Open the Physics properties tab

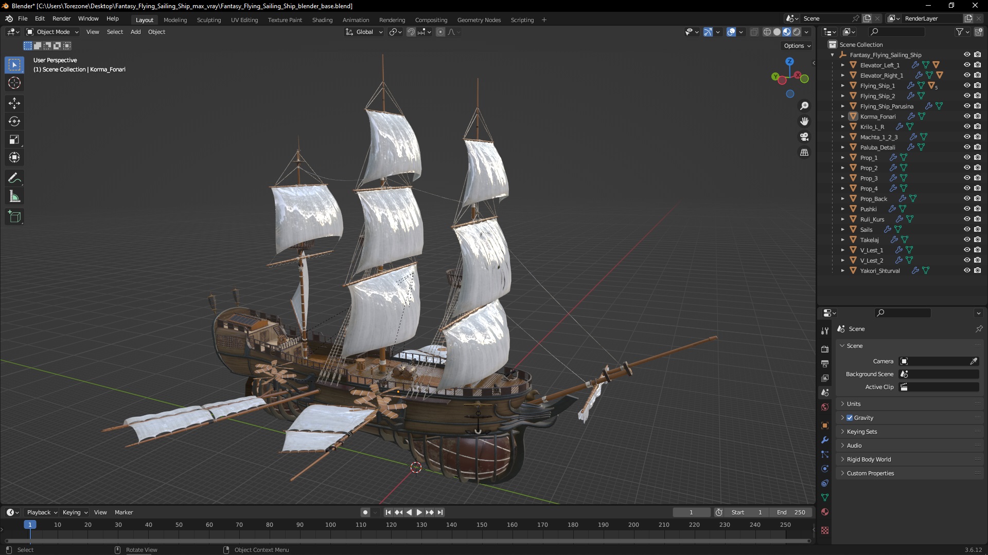point(825,469)
